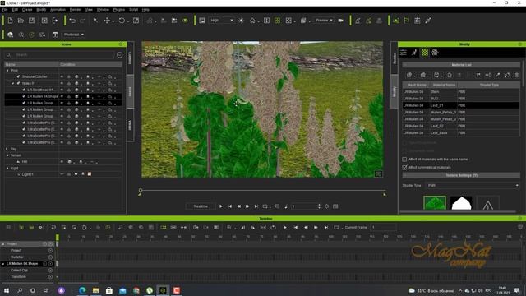Collapse the Prop tree node
This screenshot has width=526, height=296.
tap(7, 71)
